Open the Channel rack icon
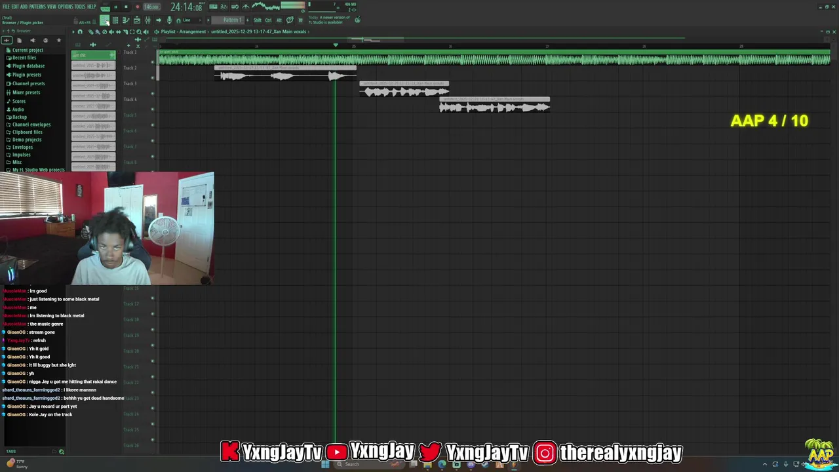The width and height of the screenshot is (839, 472). [115, 20]
